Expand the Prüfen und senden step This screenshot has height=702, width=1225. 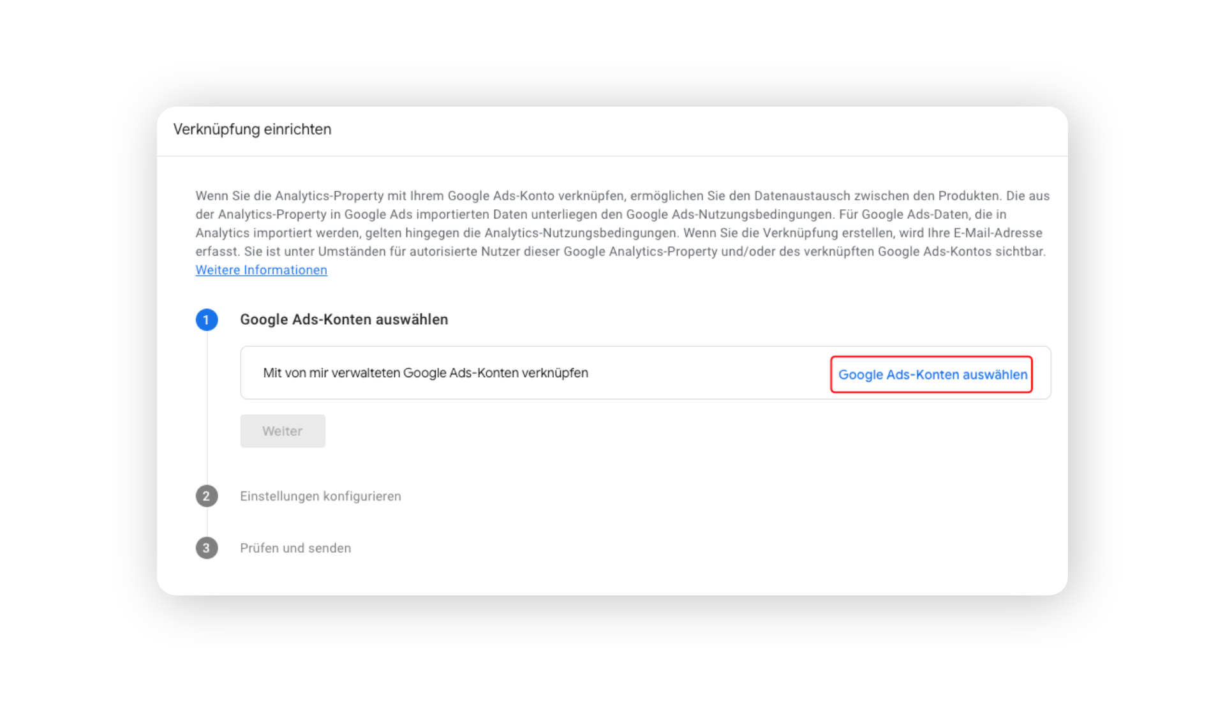[x=295, y=548]
